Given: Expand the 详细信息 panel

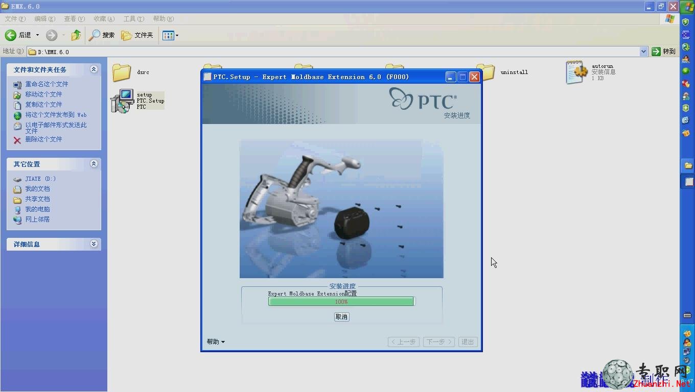Looking at the screenshot, I should (x=94, y=244).
